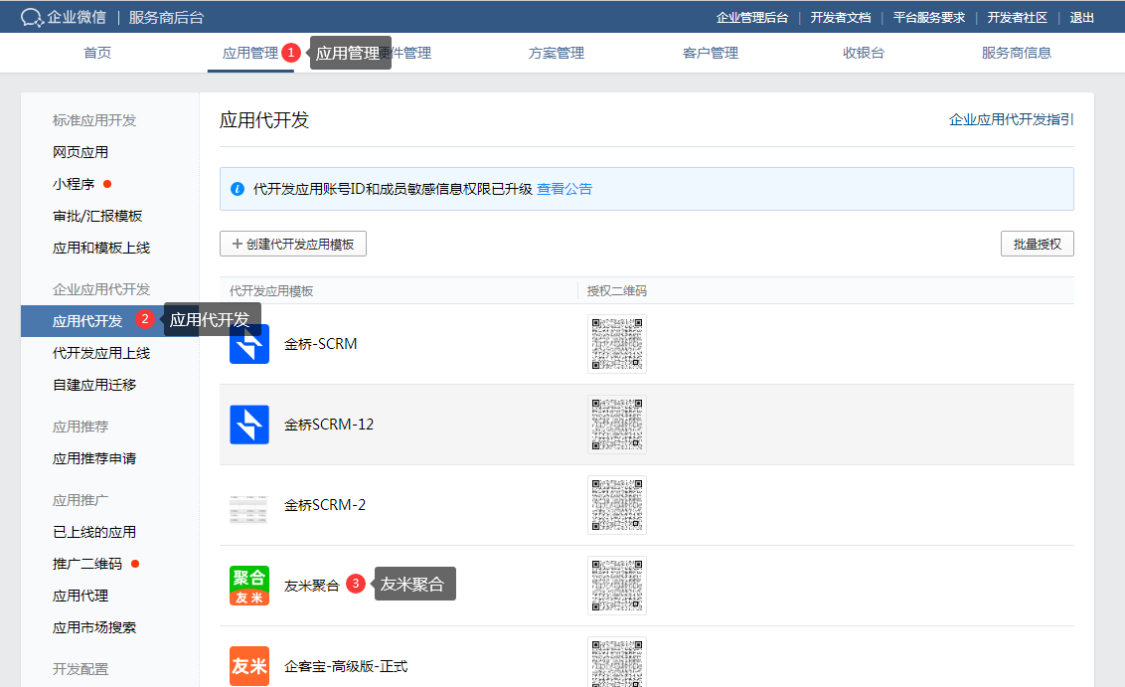The image size is (1125, 687).
Task: Open 开发者文档 from the top bar
Action: [x=840, y=17]
